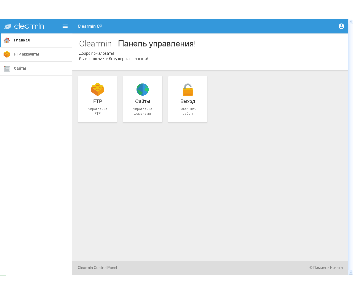Click the Clearmin leaf logo icon

pyautogui.click(x=8, y=26)
